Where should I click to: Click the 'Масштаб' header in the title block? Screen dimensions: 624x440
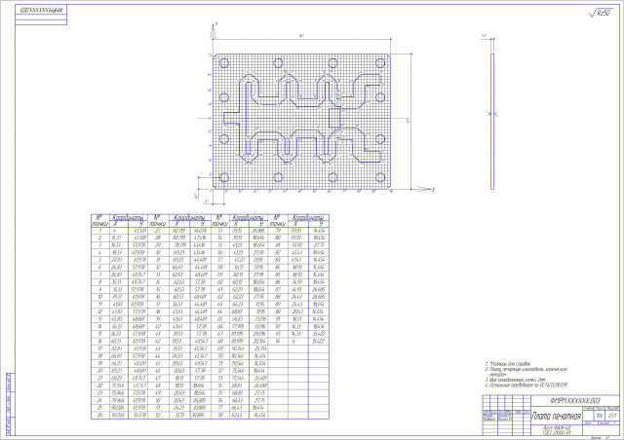612,408
